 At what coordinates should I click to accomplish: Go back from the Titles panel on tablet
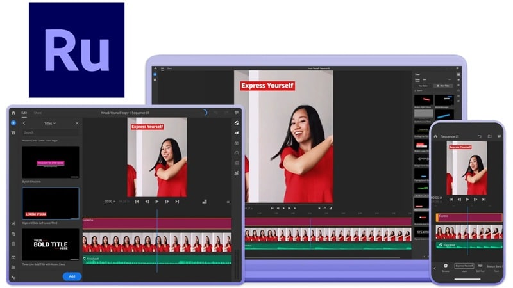pyautogui.click(x=24, y=123)
